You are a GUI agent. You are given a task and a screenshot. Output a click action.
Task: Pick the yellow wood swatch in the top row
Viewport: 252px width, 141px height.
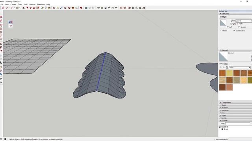pyautogui.click(x=230, y=73)
